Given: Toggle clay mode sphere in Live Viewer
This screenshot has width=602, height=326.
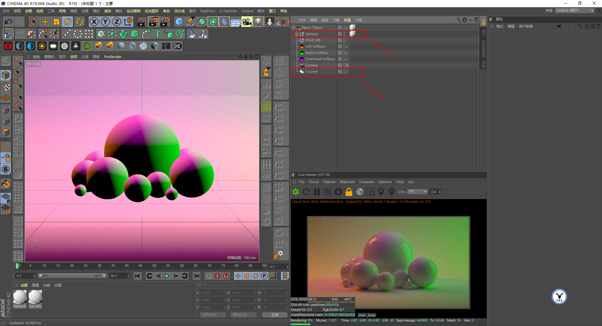Looking at the screenshot, I should (x=360, y=192).
